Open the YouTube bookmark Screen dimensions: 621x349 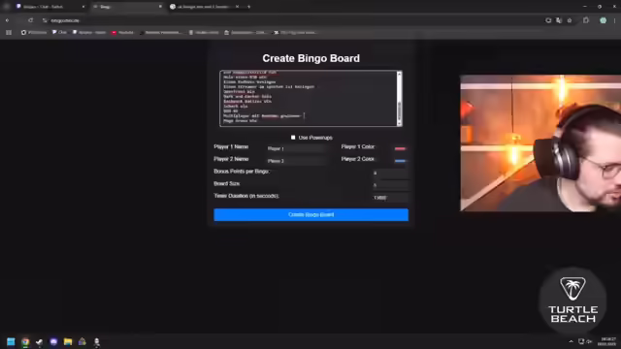pyautogui.click(x=123, y=32)
